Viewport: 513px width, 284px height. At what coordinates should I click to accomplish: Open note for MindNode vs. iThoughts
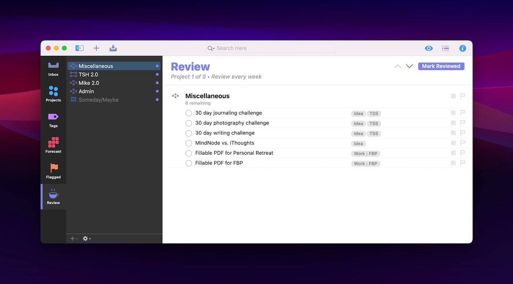pos(453,143)
